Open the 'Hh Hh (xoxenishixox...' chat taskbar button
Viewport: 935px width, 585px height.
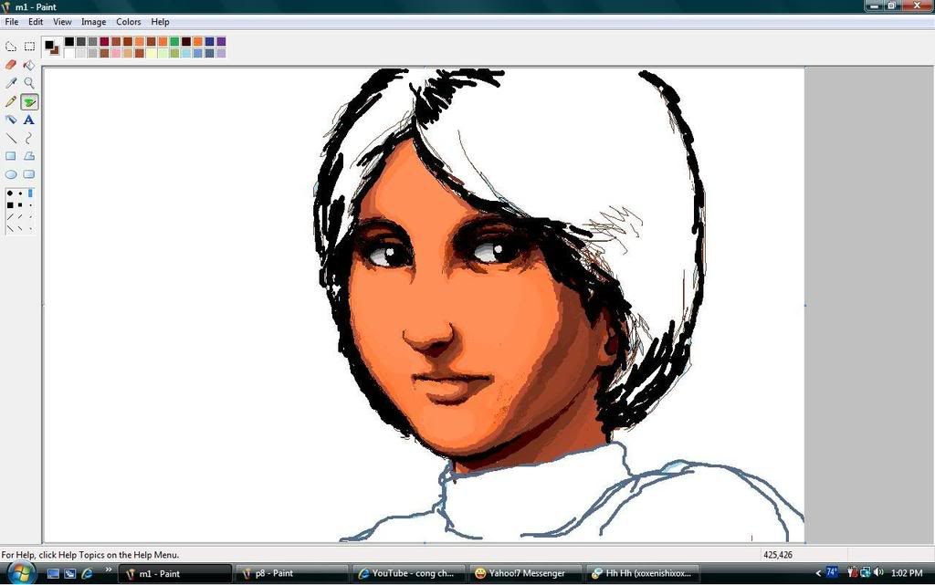coord(642,574)
